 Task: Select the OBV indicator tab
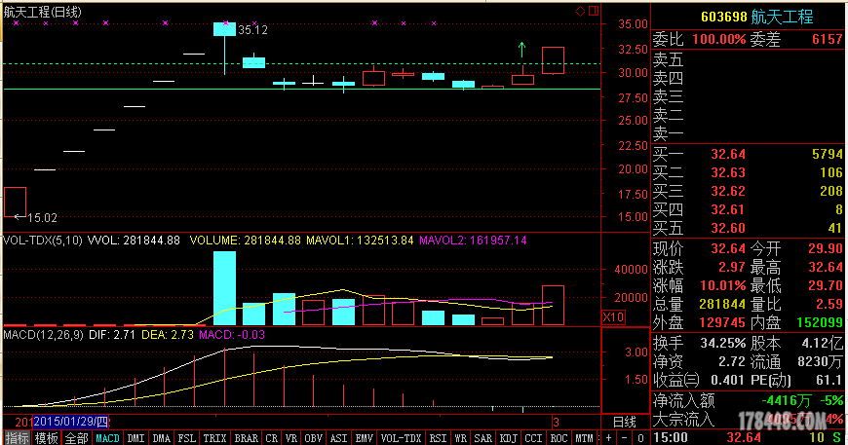[313, 438]
